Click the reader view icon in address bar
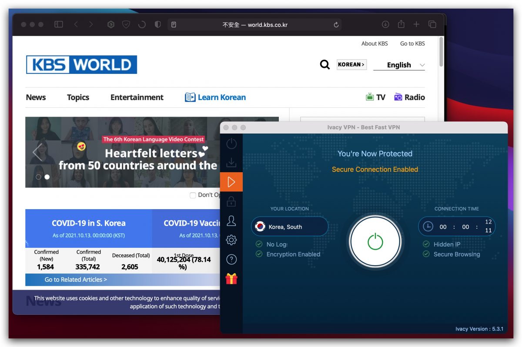This screenshot has height=347, width=522. point(174,25)
